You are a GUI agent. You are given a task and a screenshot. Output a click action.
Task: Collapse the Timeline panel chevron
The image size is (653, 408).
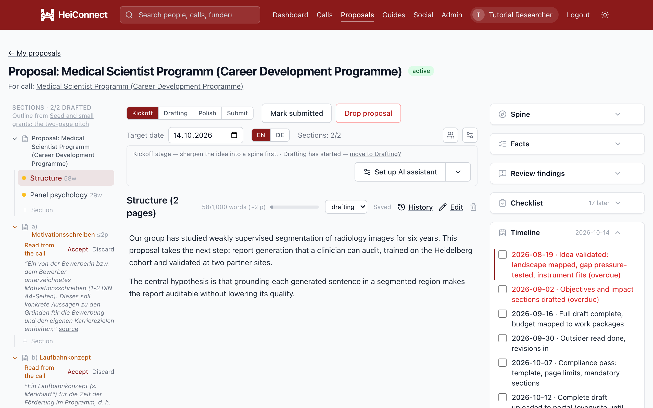coord(618,233)
